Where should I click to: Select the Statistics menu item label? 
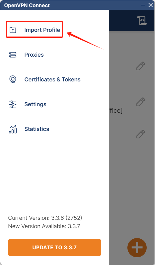click(37, 129)
